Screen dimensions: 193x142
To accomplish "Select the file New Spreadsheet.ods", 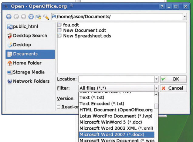I will click(x=87, y=36).
